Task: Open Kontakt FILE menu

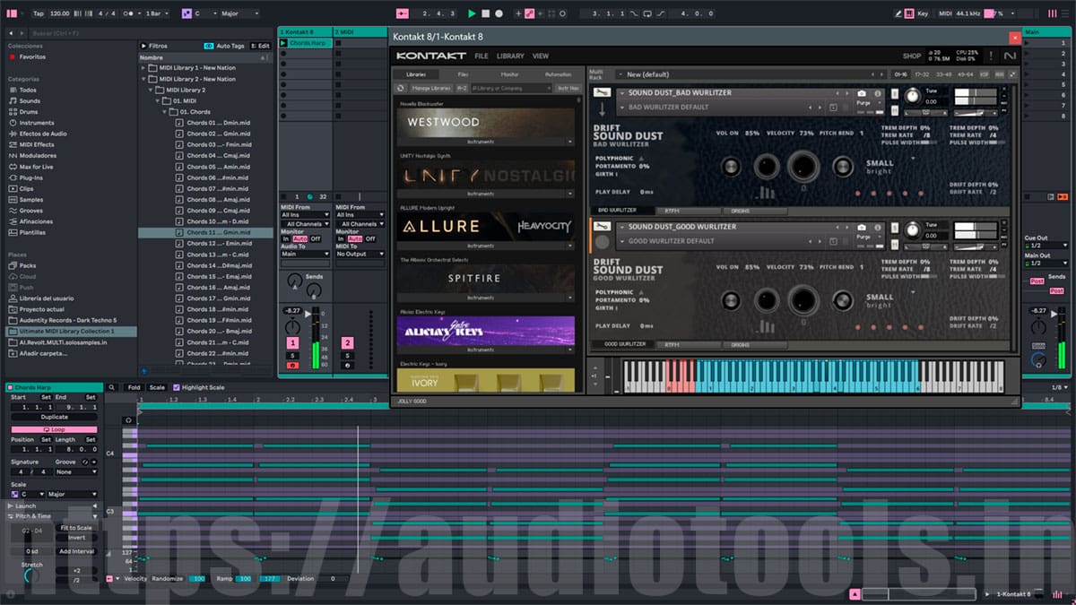Action: coord(482,56)
